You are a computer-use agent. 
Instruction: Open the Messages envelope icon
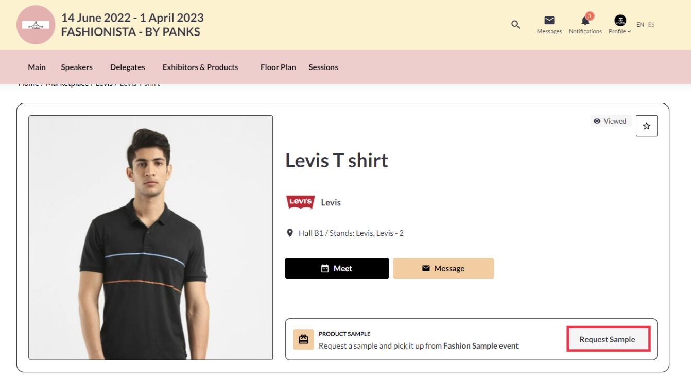(549, 21)
